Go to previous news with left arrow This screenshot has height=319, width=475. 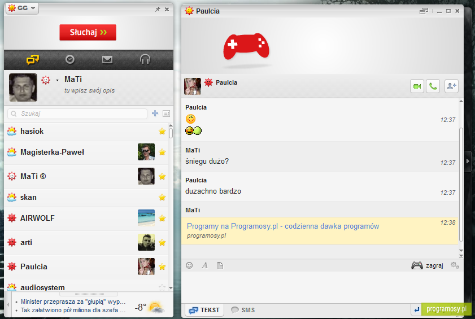coord(8,304)
